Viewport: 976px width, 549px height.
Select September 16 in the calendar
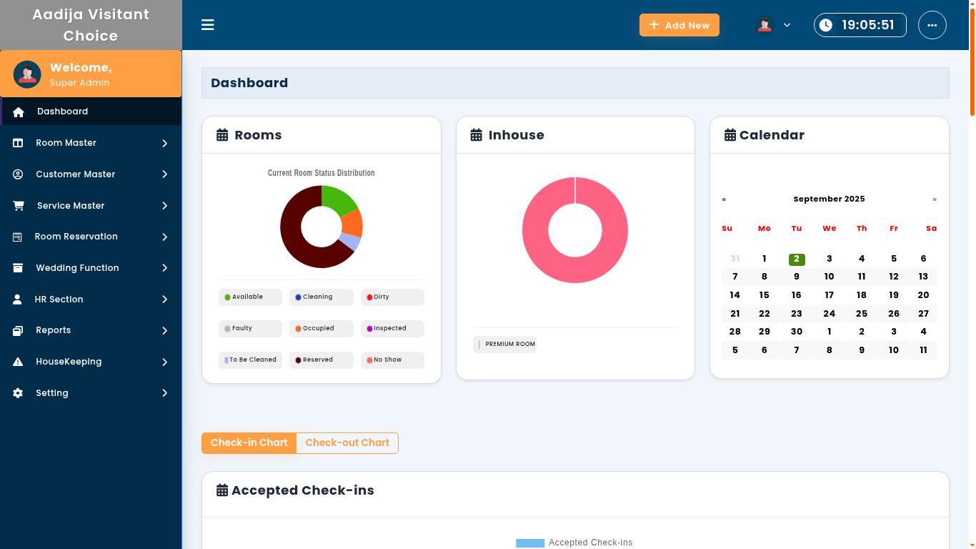(796, 295)
